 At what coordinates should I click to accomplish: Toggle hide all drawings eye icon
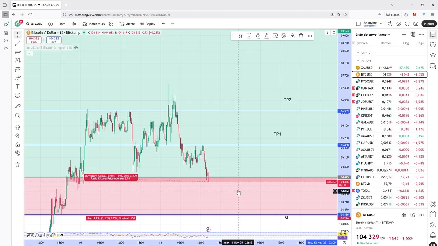(17, 153)
